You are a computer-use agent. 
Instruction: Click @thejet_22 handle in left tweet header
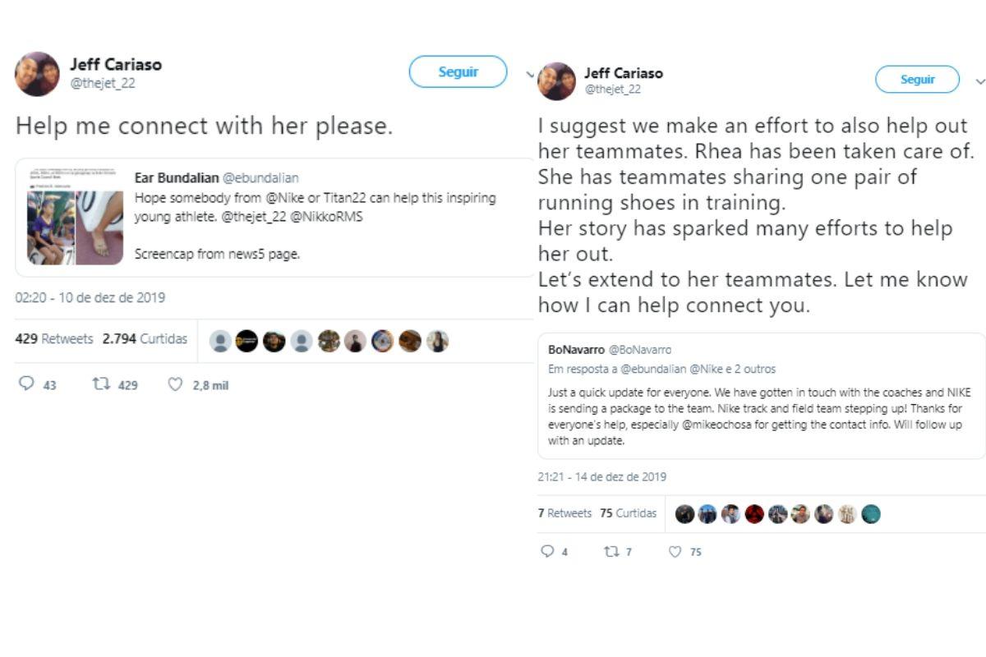point(103,83)
